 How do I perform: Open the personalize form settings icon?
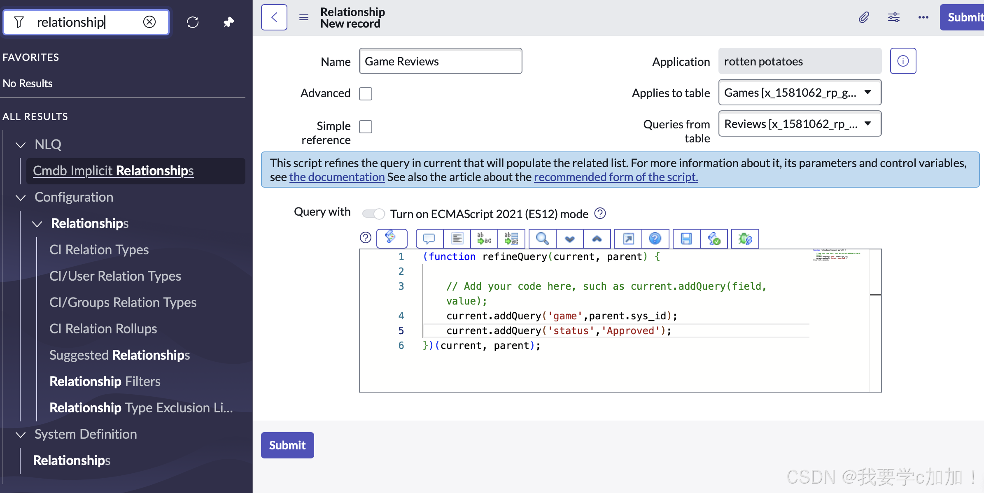coord(893,17)
